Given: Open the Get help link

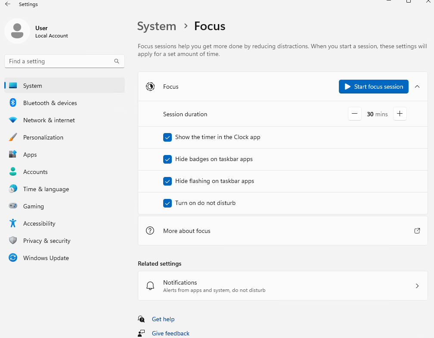Looking at the screenshot, I should (163, 319).
